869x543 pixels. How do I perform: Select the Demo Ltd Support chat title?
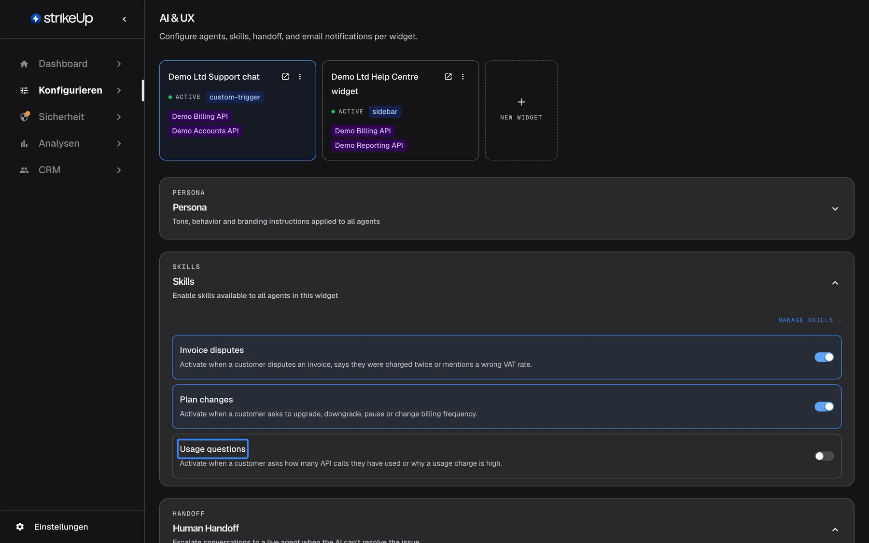[x=214, y=77]
